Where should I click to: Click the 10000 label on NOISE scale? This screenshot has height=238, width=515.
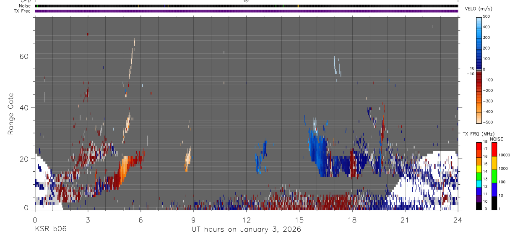(504, 155)
